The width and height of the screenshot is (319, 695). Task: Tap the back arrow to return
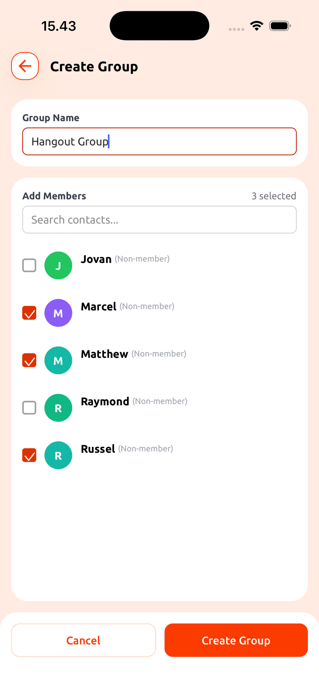tap(25, 66)
